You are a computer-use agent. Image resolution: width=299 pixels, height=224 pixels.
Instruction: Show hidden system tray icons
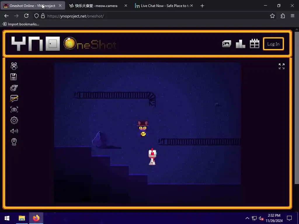(247, 218)
